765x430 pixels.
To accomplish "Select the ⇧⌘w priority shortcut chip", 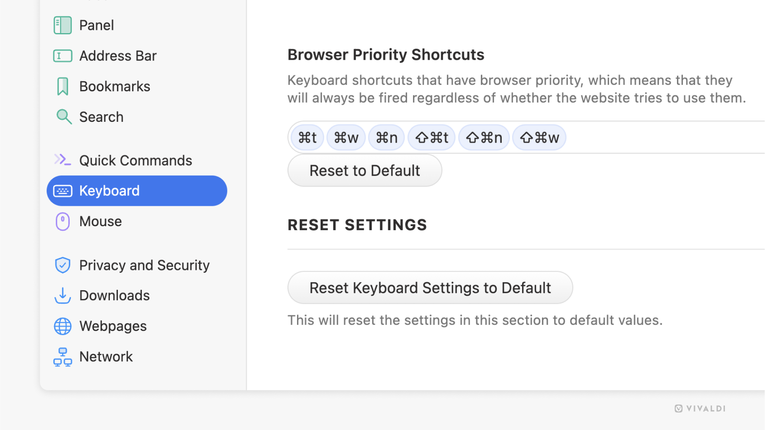I will [x=539, y=137].
